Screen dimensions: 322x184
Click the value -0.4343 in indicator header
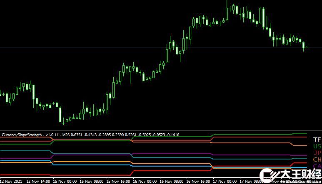(90, 135)
